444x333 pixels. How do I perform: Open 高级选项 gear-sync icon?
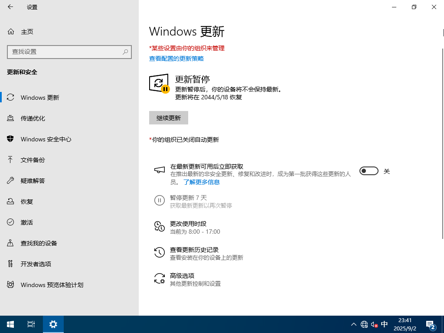(x=160, y=278)
